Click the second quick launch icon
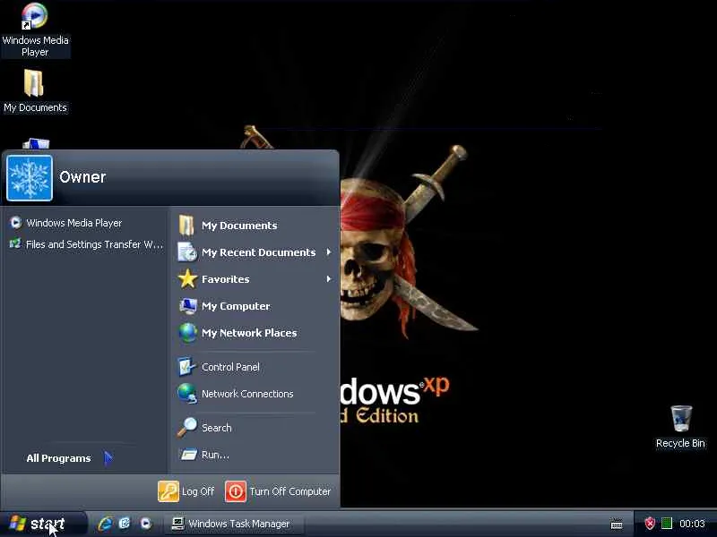 pyautogui.click(x=125, y=524)
